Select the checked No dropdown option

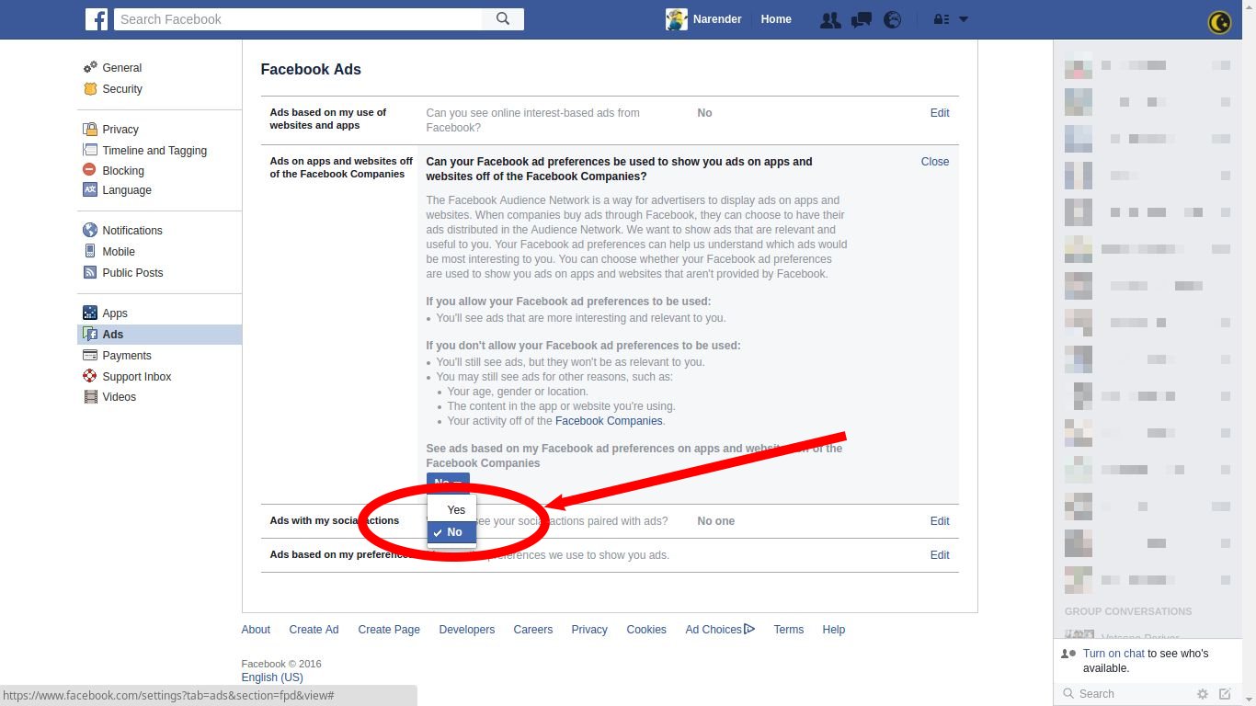[453, 532]
